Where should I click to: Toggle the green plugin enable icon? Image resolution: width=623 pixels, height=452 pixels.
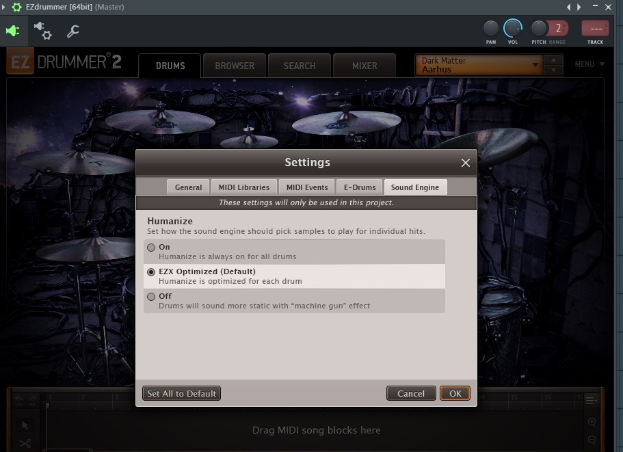[13, 31]
